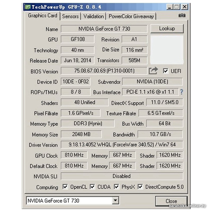Click the Subvendor value NVIDIA (10DE)
The image size is (212, 212).
click(x=152, y=82)
